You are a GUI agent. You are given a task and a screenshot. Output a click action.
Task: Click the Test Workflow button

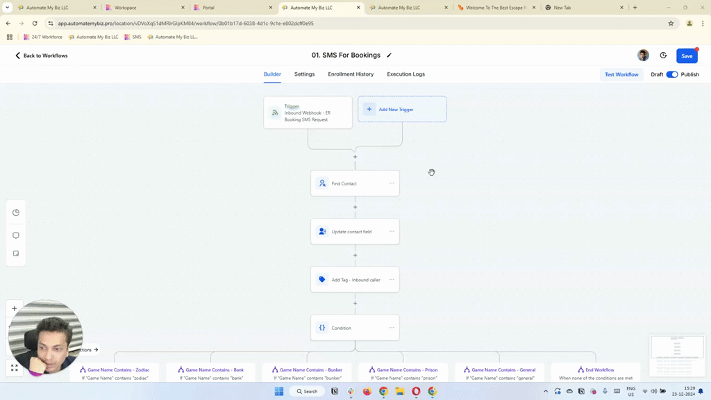pyautogui.click(x=621, y=74)
